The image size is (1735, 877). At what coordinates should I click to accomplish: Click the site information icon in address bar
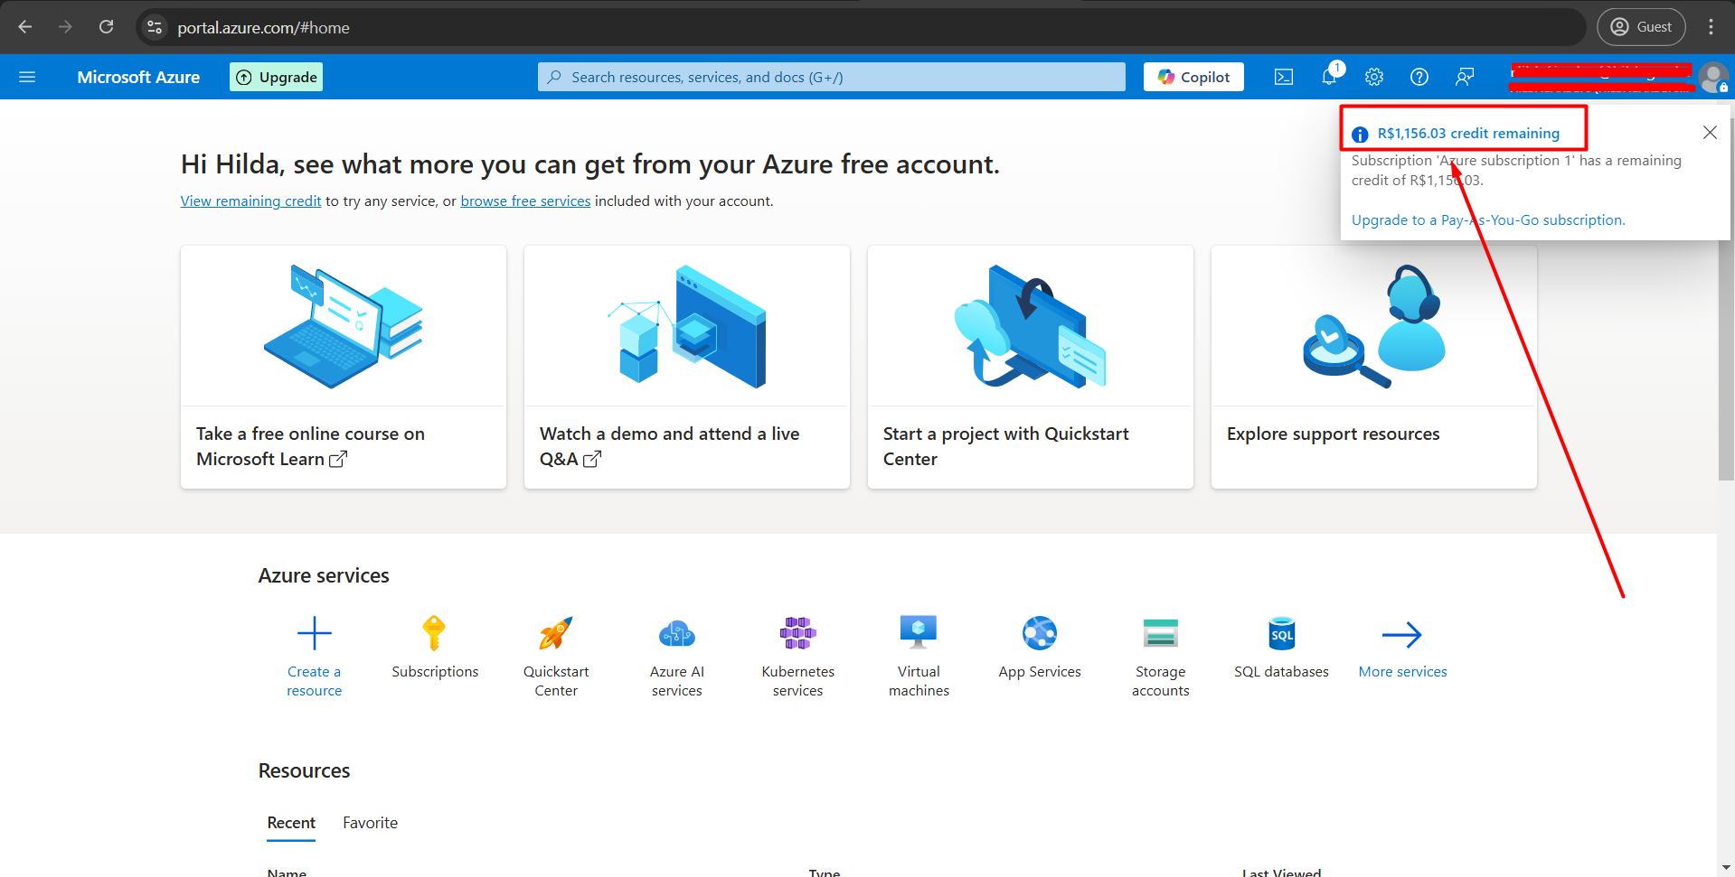coord(155,27)
